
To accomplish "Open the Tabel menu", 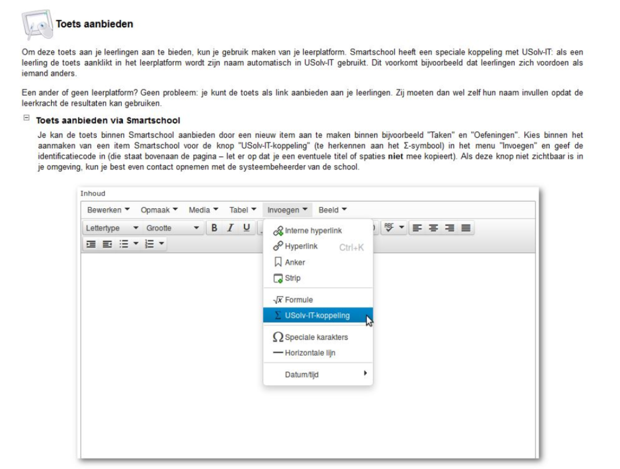I will click(x=242, y=210).
